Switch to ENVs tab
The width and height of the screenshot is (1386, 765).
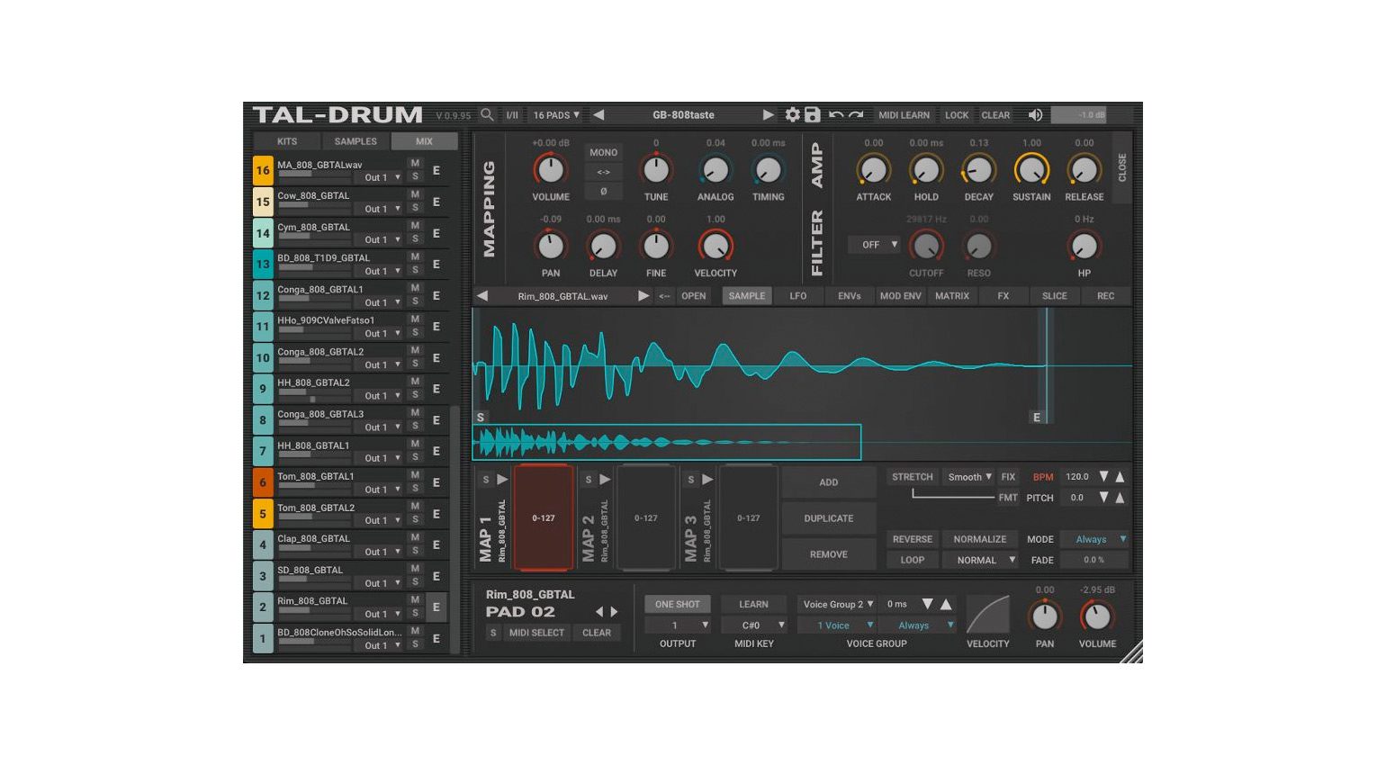point(849,295)
